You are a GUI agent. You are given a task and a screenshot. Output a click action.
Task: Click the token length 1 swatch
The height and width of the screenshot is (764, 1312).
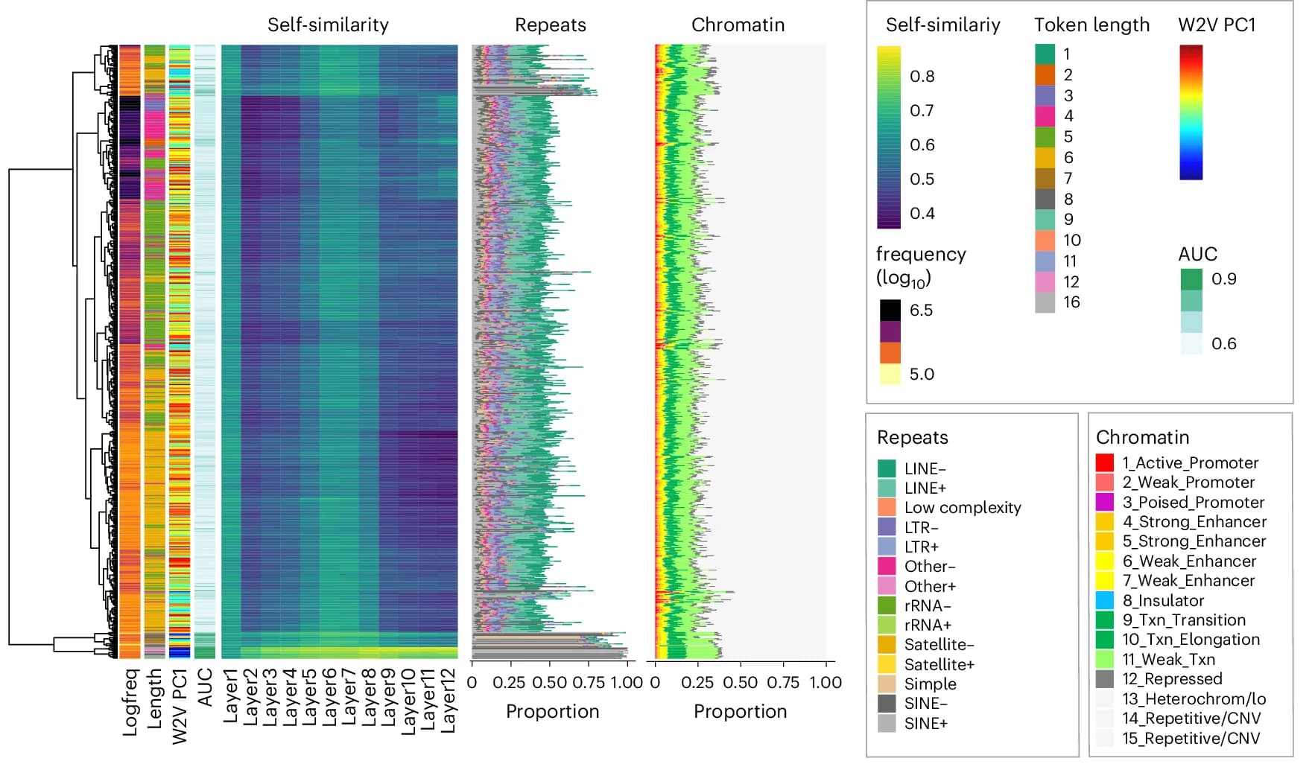(1045, 54)
